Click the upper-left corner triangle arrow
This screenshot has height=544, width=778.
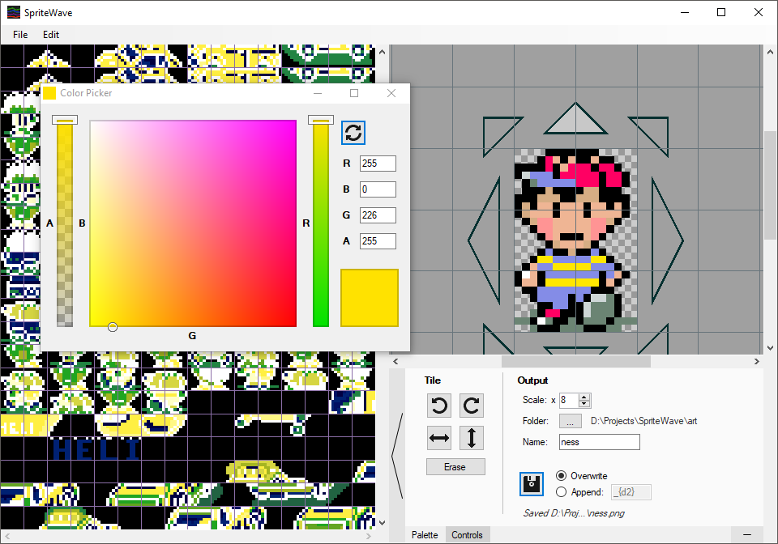497,131
